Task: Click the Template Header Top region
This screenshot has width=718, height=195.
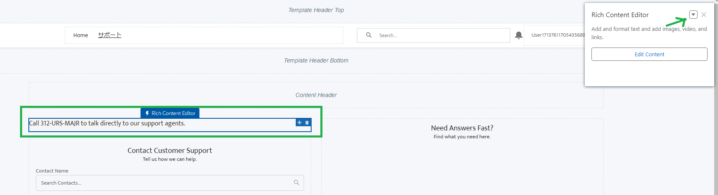Action: pos(316,10)
